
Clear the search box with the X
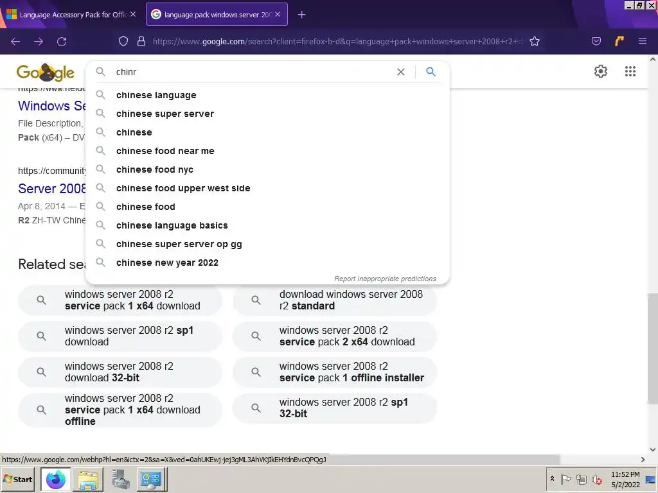(401, 72)
